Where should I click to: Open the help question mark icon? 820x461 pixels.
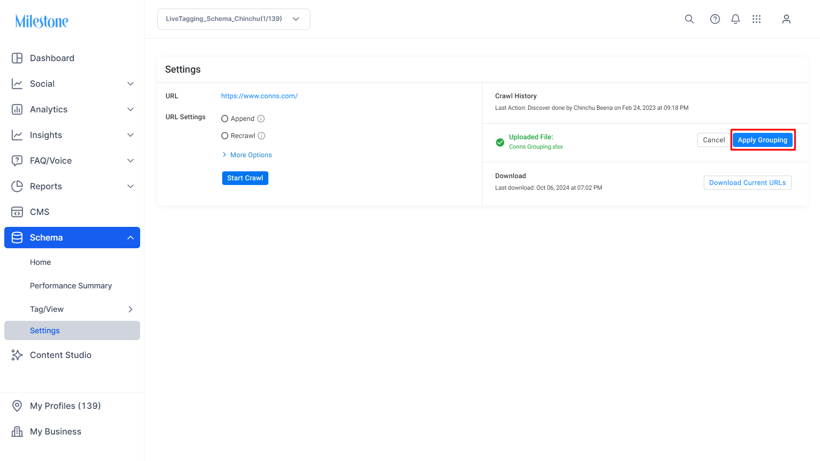tap(715, 19)
